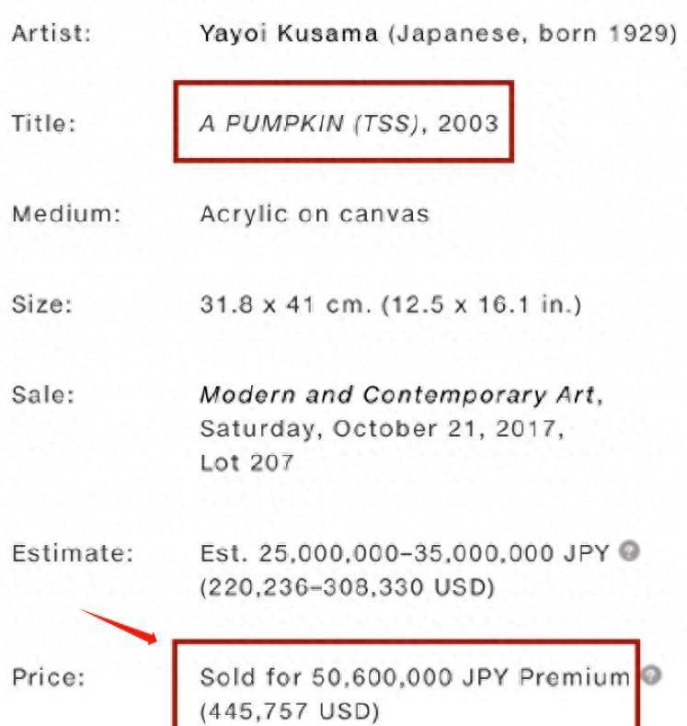Click the Sale field label
The height and width of the screenshot is (726, 687).
[43, 395]
